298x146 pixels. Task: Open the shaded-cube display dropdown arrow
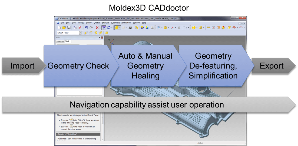pos(120,28)
